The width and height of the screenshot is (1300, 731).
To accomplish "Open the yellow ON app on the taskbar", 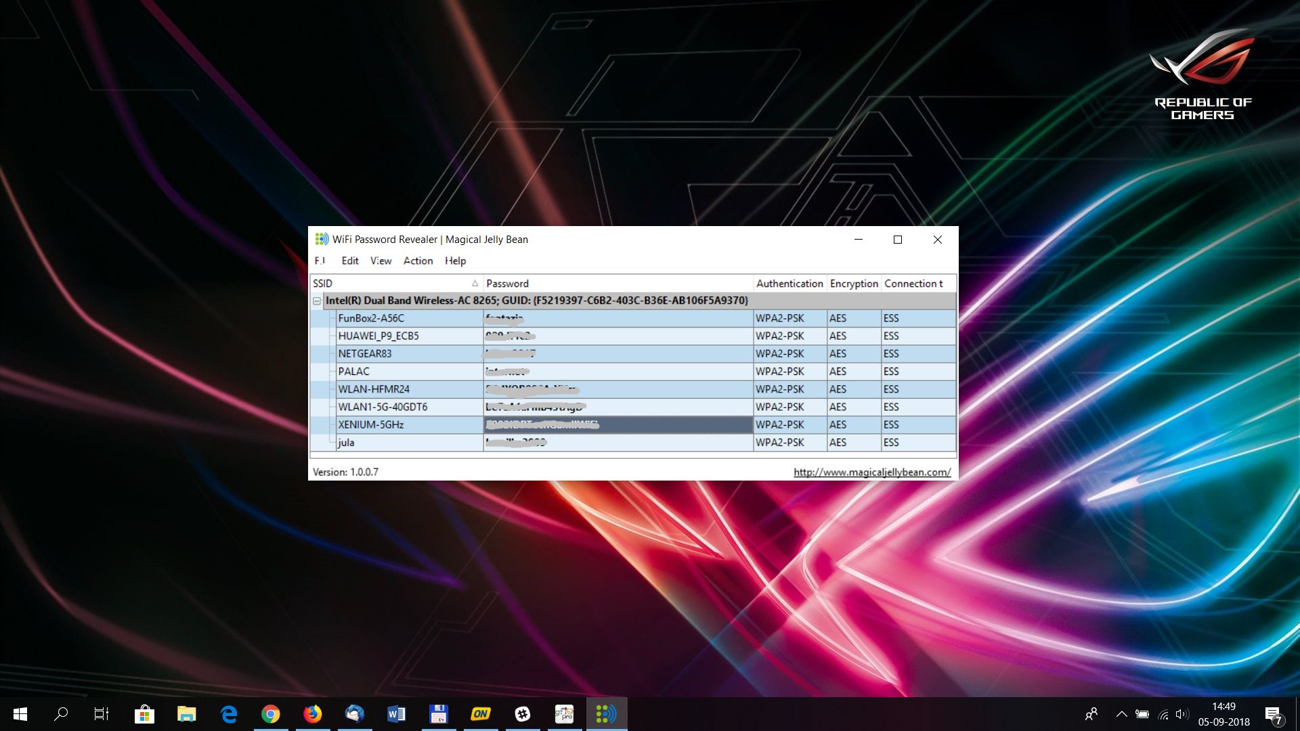I will 481,714.
